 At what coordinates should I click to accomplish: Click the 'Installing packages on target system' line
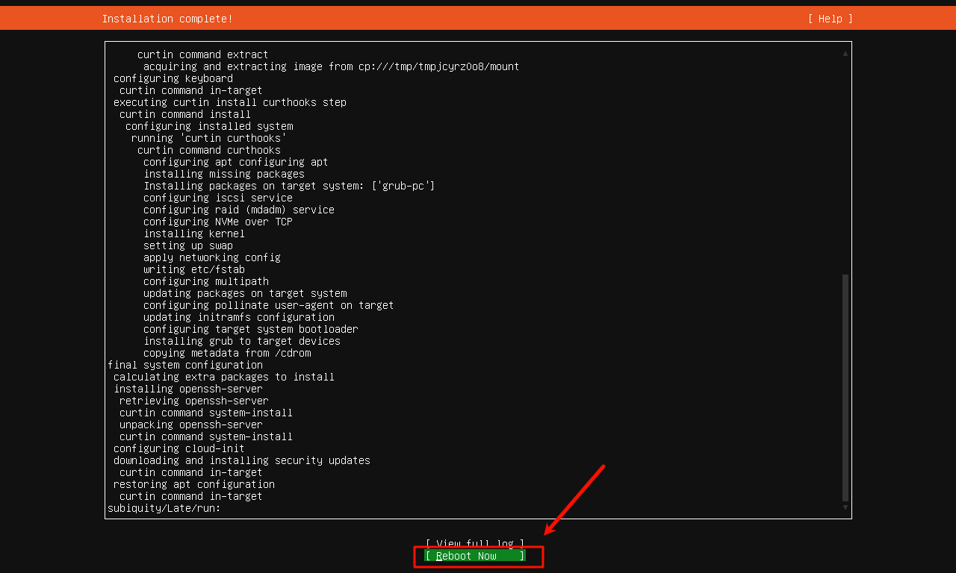(289, 186)
